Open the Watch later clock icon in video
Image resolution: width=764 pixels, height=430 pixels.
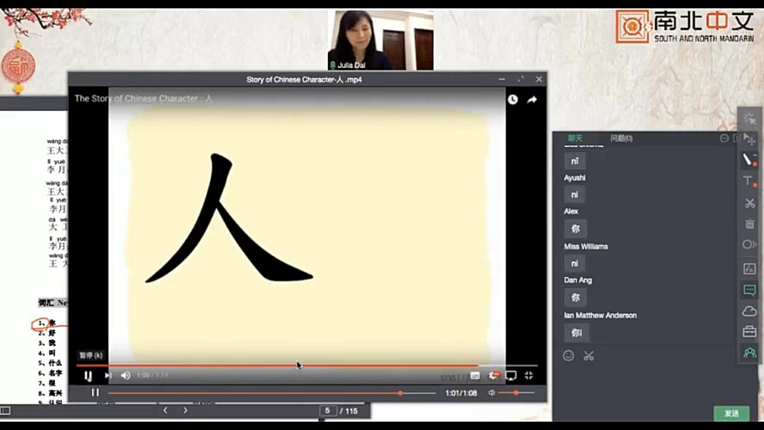click(x=513, y=100)
